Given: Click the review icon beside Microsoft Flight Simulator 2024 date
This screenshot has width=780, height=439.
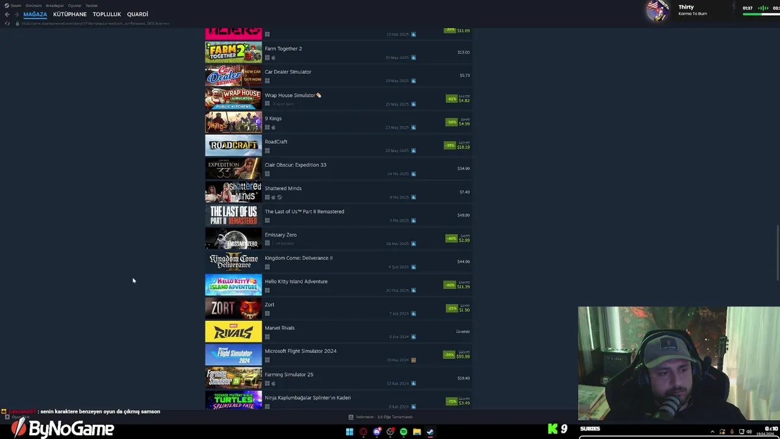Looking at the screenshot, I should tap(413, 360).
